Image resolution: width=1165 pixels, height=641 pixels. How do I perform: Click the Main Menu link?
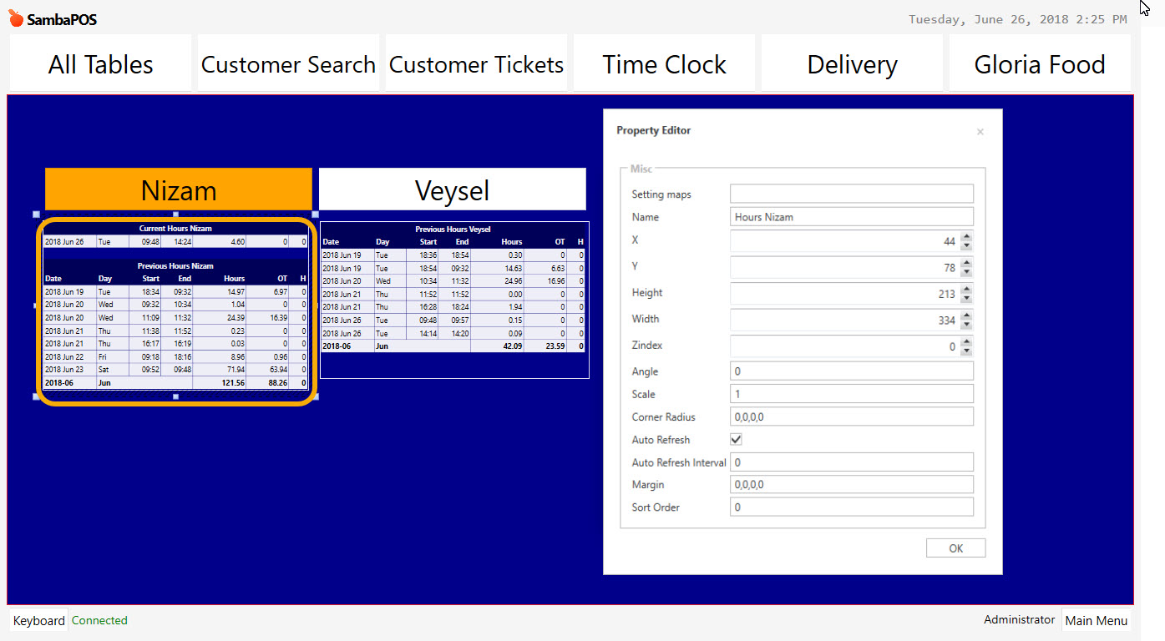pos(1097,620)
